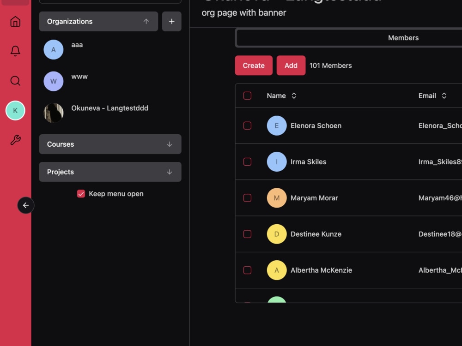Switch to the Members tab

pyautogui.click(x=403, y=38)
